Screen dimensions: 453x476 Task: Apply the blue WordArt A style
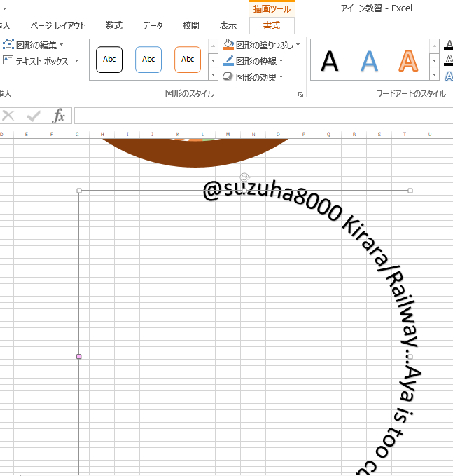369,61
